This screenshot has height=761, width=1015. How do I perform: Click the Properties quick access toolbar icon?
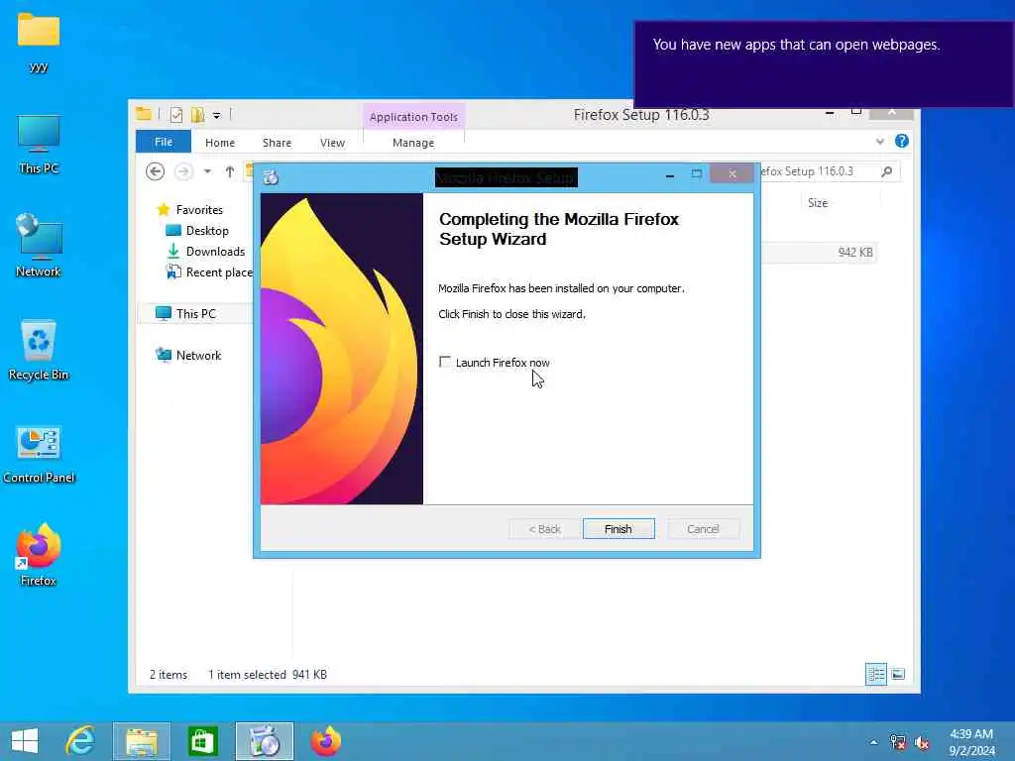(x=176, y=115)
